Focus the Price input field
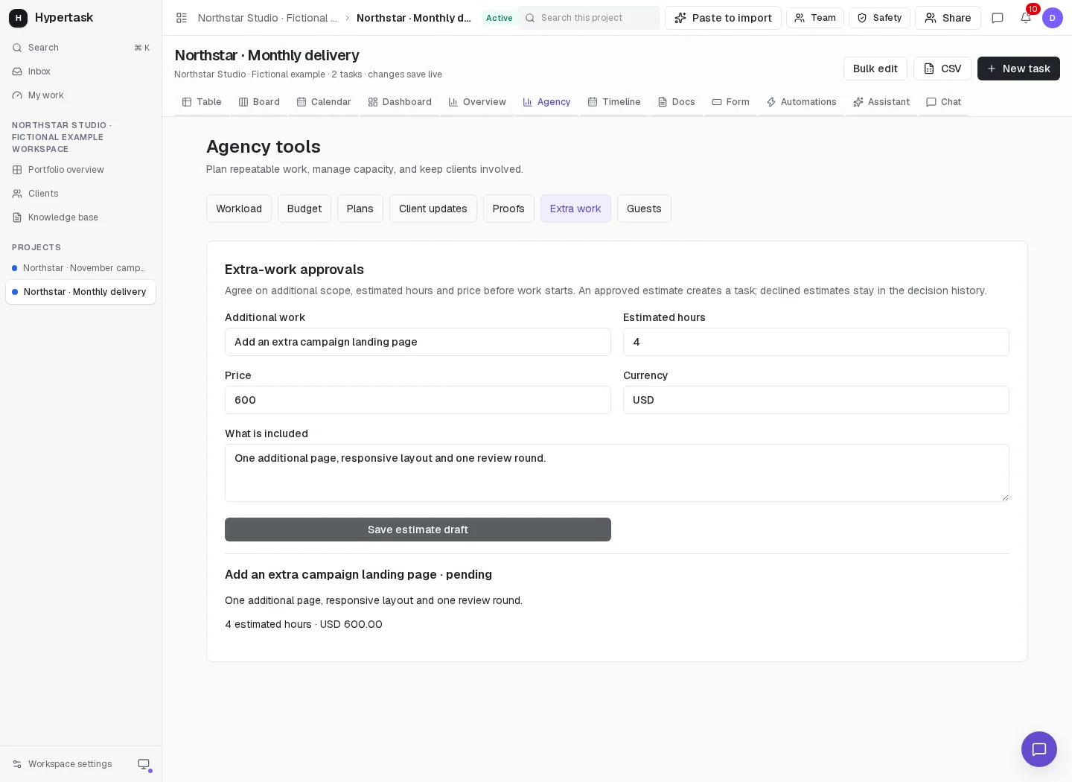 418,400
